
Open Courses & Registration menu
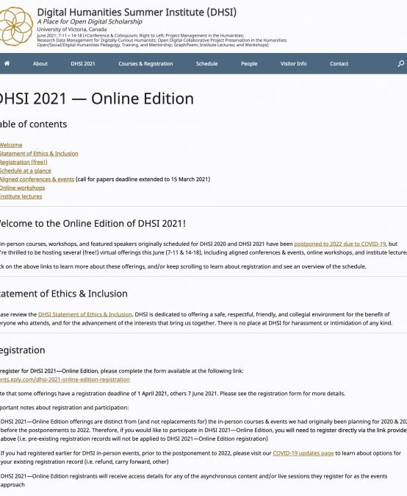tap(145, 63)
